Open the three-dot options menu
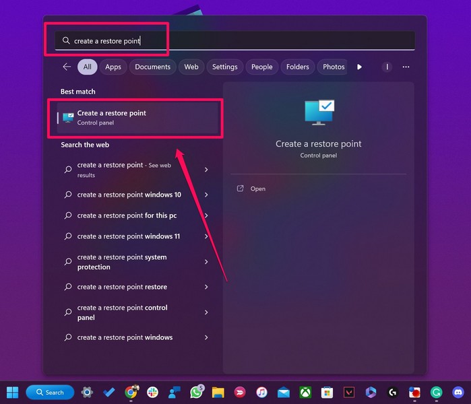471x404 pixels. coord(406,67)
